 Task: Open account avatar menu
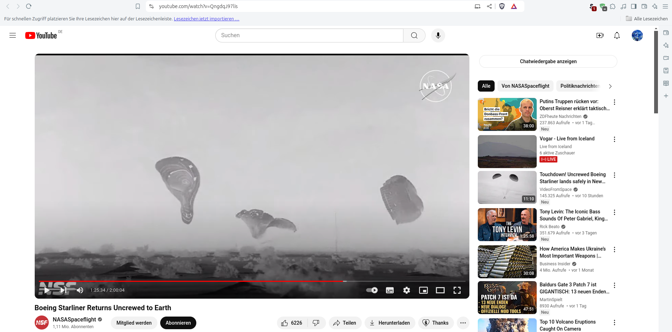tap(637, 35)
